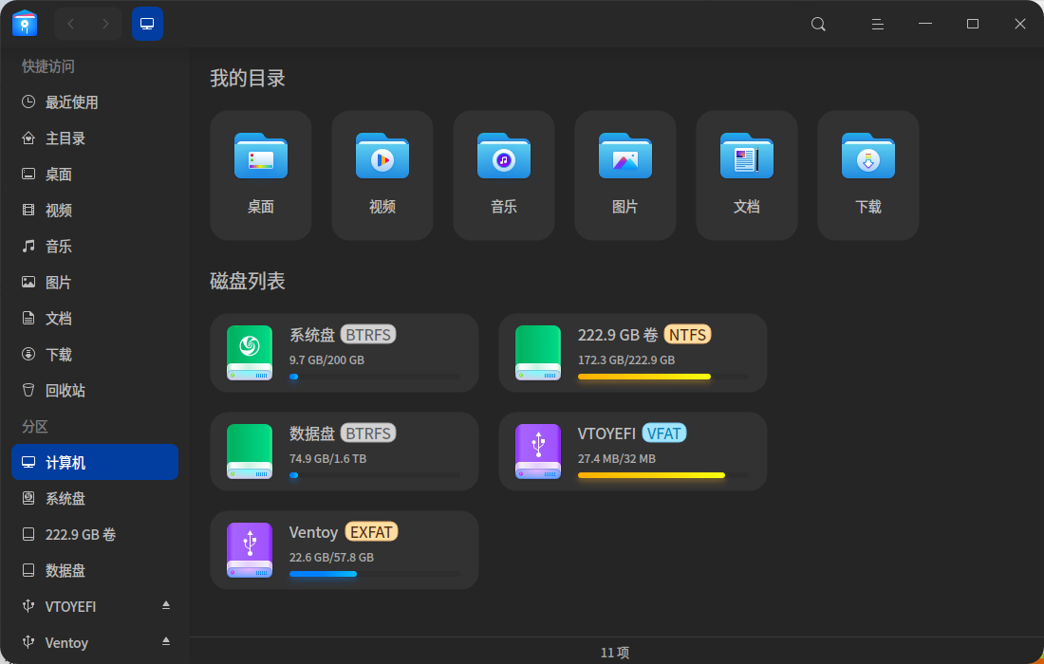
Task: Click the BTRFS tag on 数据盘
Action: coord(368,433)
